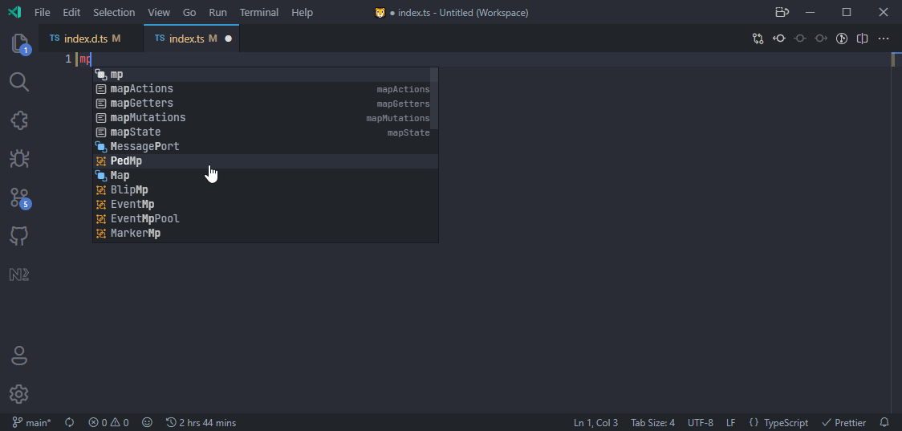Open notifications bell in status bar
The width and height of the screenshot is (902, 431).
(x=884, y=423)
